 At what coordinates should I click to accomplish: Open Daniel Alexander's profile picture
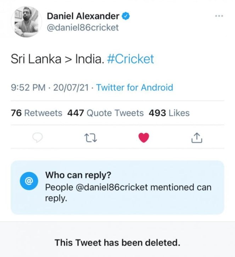coord(27,22)
